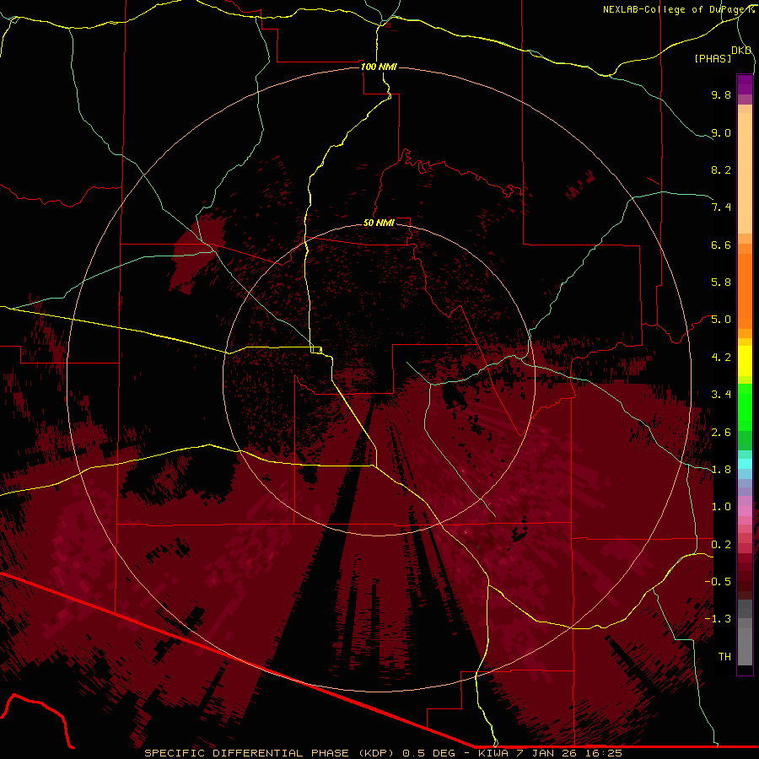Click the 4.2 scale value
The width and height of the screenshot is (759, 759).
721,358
